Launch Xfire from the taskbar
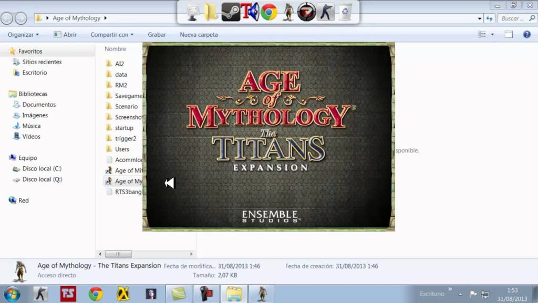The height and width of the screenshot is (303, 538). click(122, 293)
